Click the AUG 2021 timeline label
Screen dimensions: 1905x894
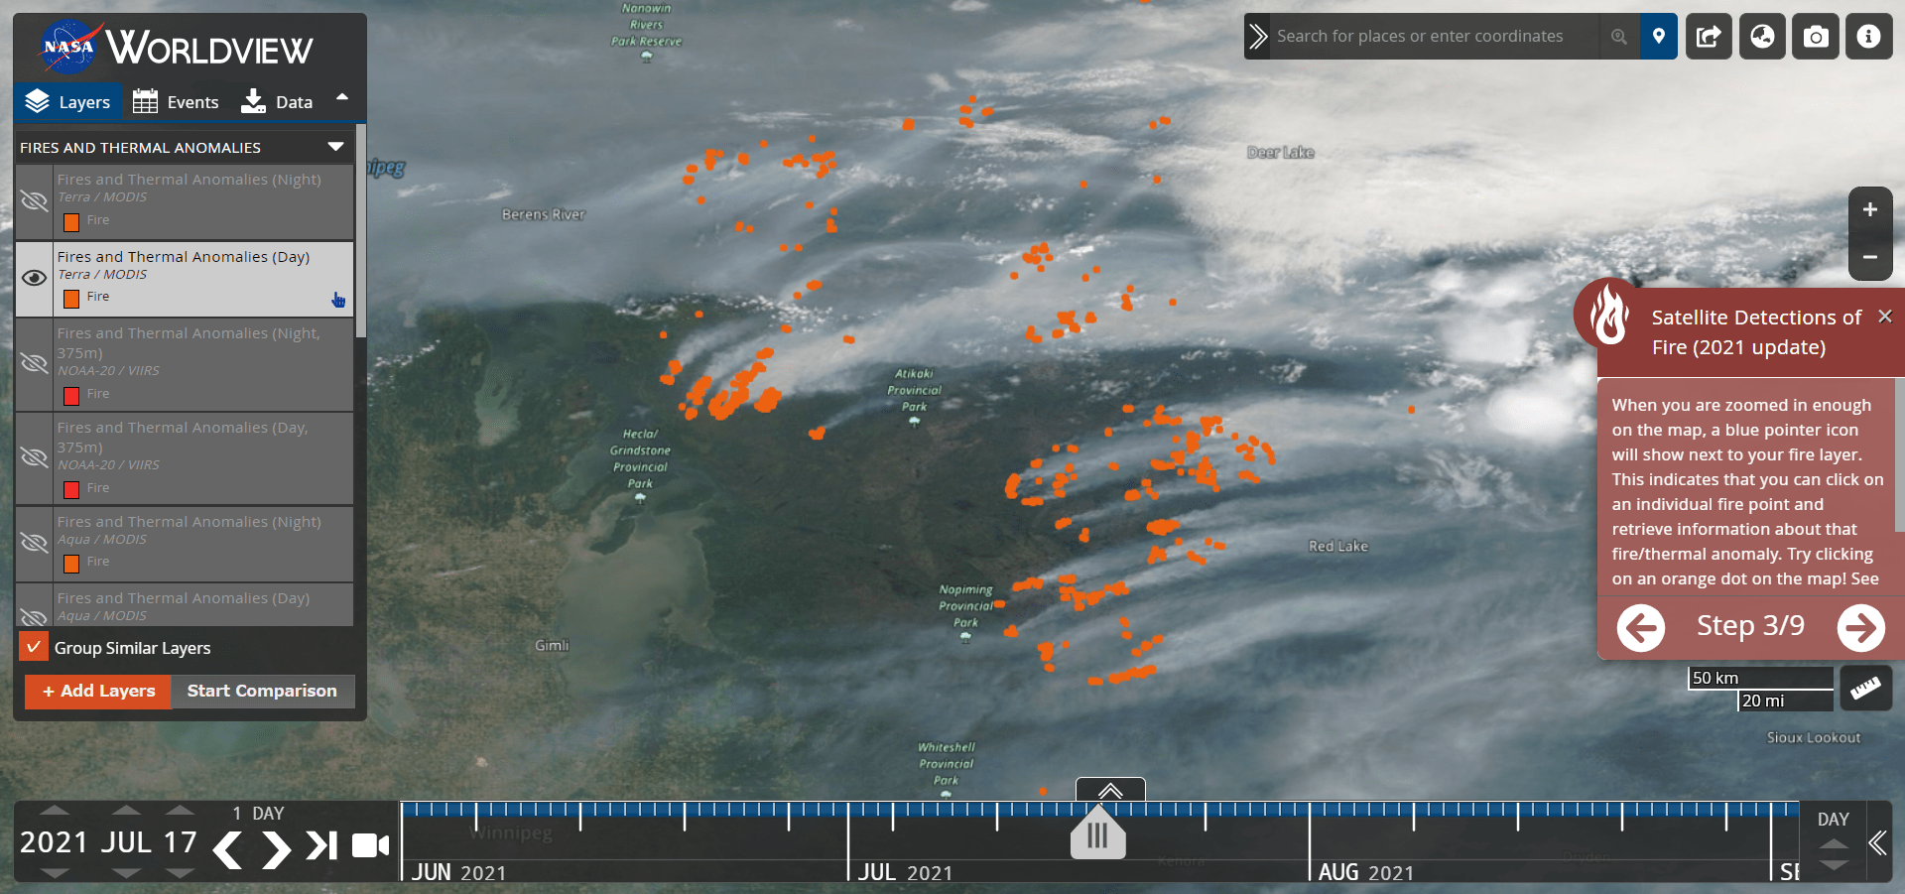1366,872
